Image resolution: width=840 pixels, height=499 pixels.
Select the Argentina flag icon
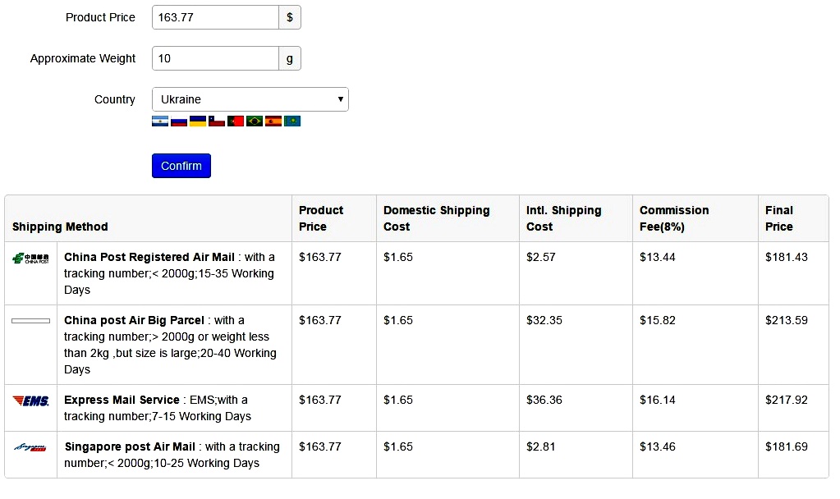(x=160, y=121)
